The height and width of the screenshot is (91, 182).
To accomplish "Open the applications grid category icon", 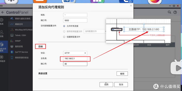I will (x=2, y=57).
